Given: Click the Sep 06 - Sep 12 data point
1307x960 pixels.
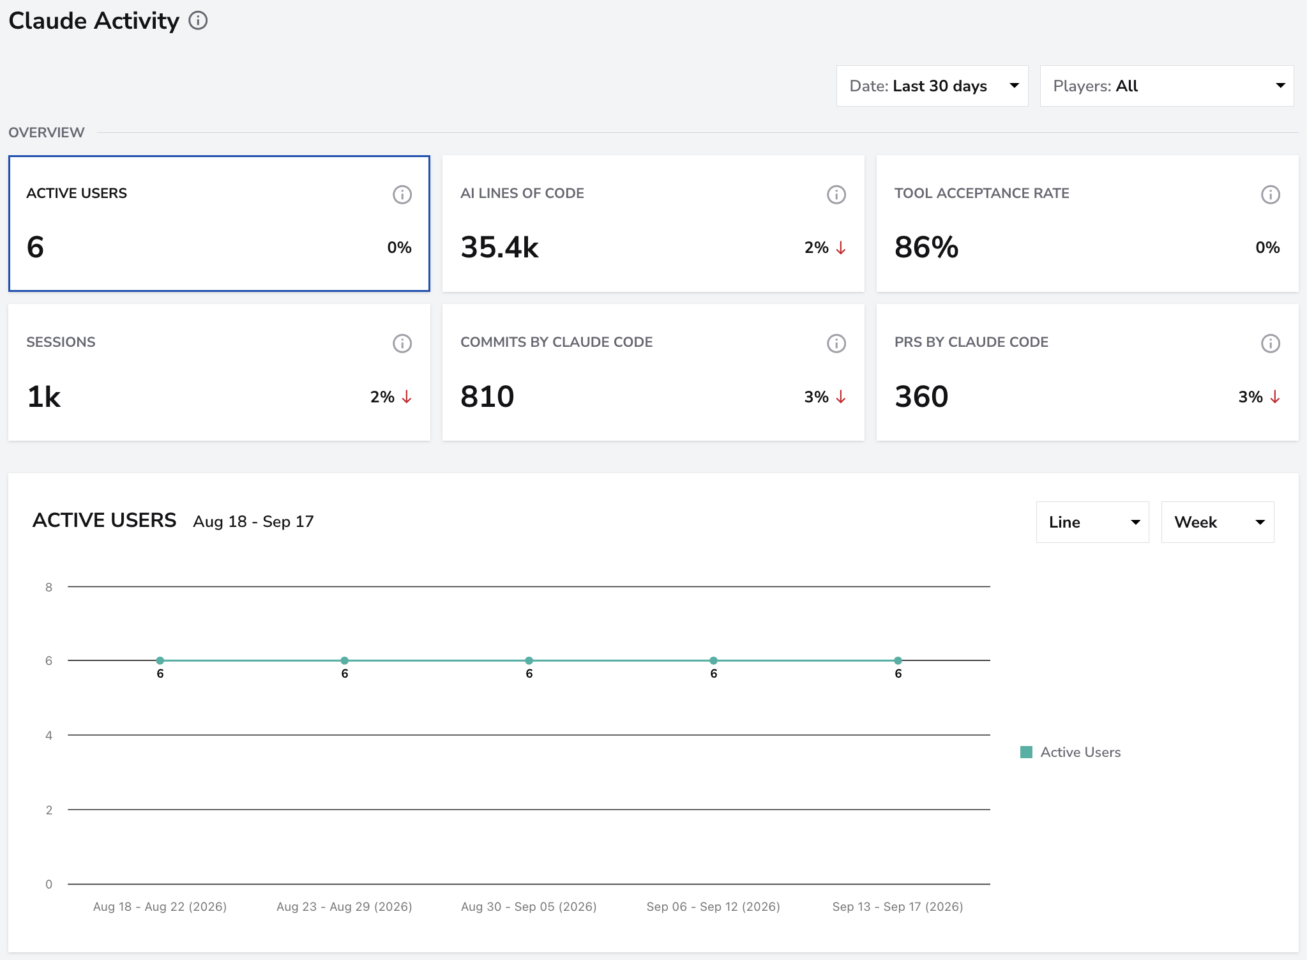Looking at the screenshot, I should click(x=714, y=660).
